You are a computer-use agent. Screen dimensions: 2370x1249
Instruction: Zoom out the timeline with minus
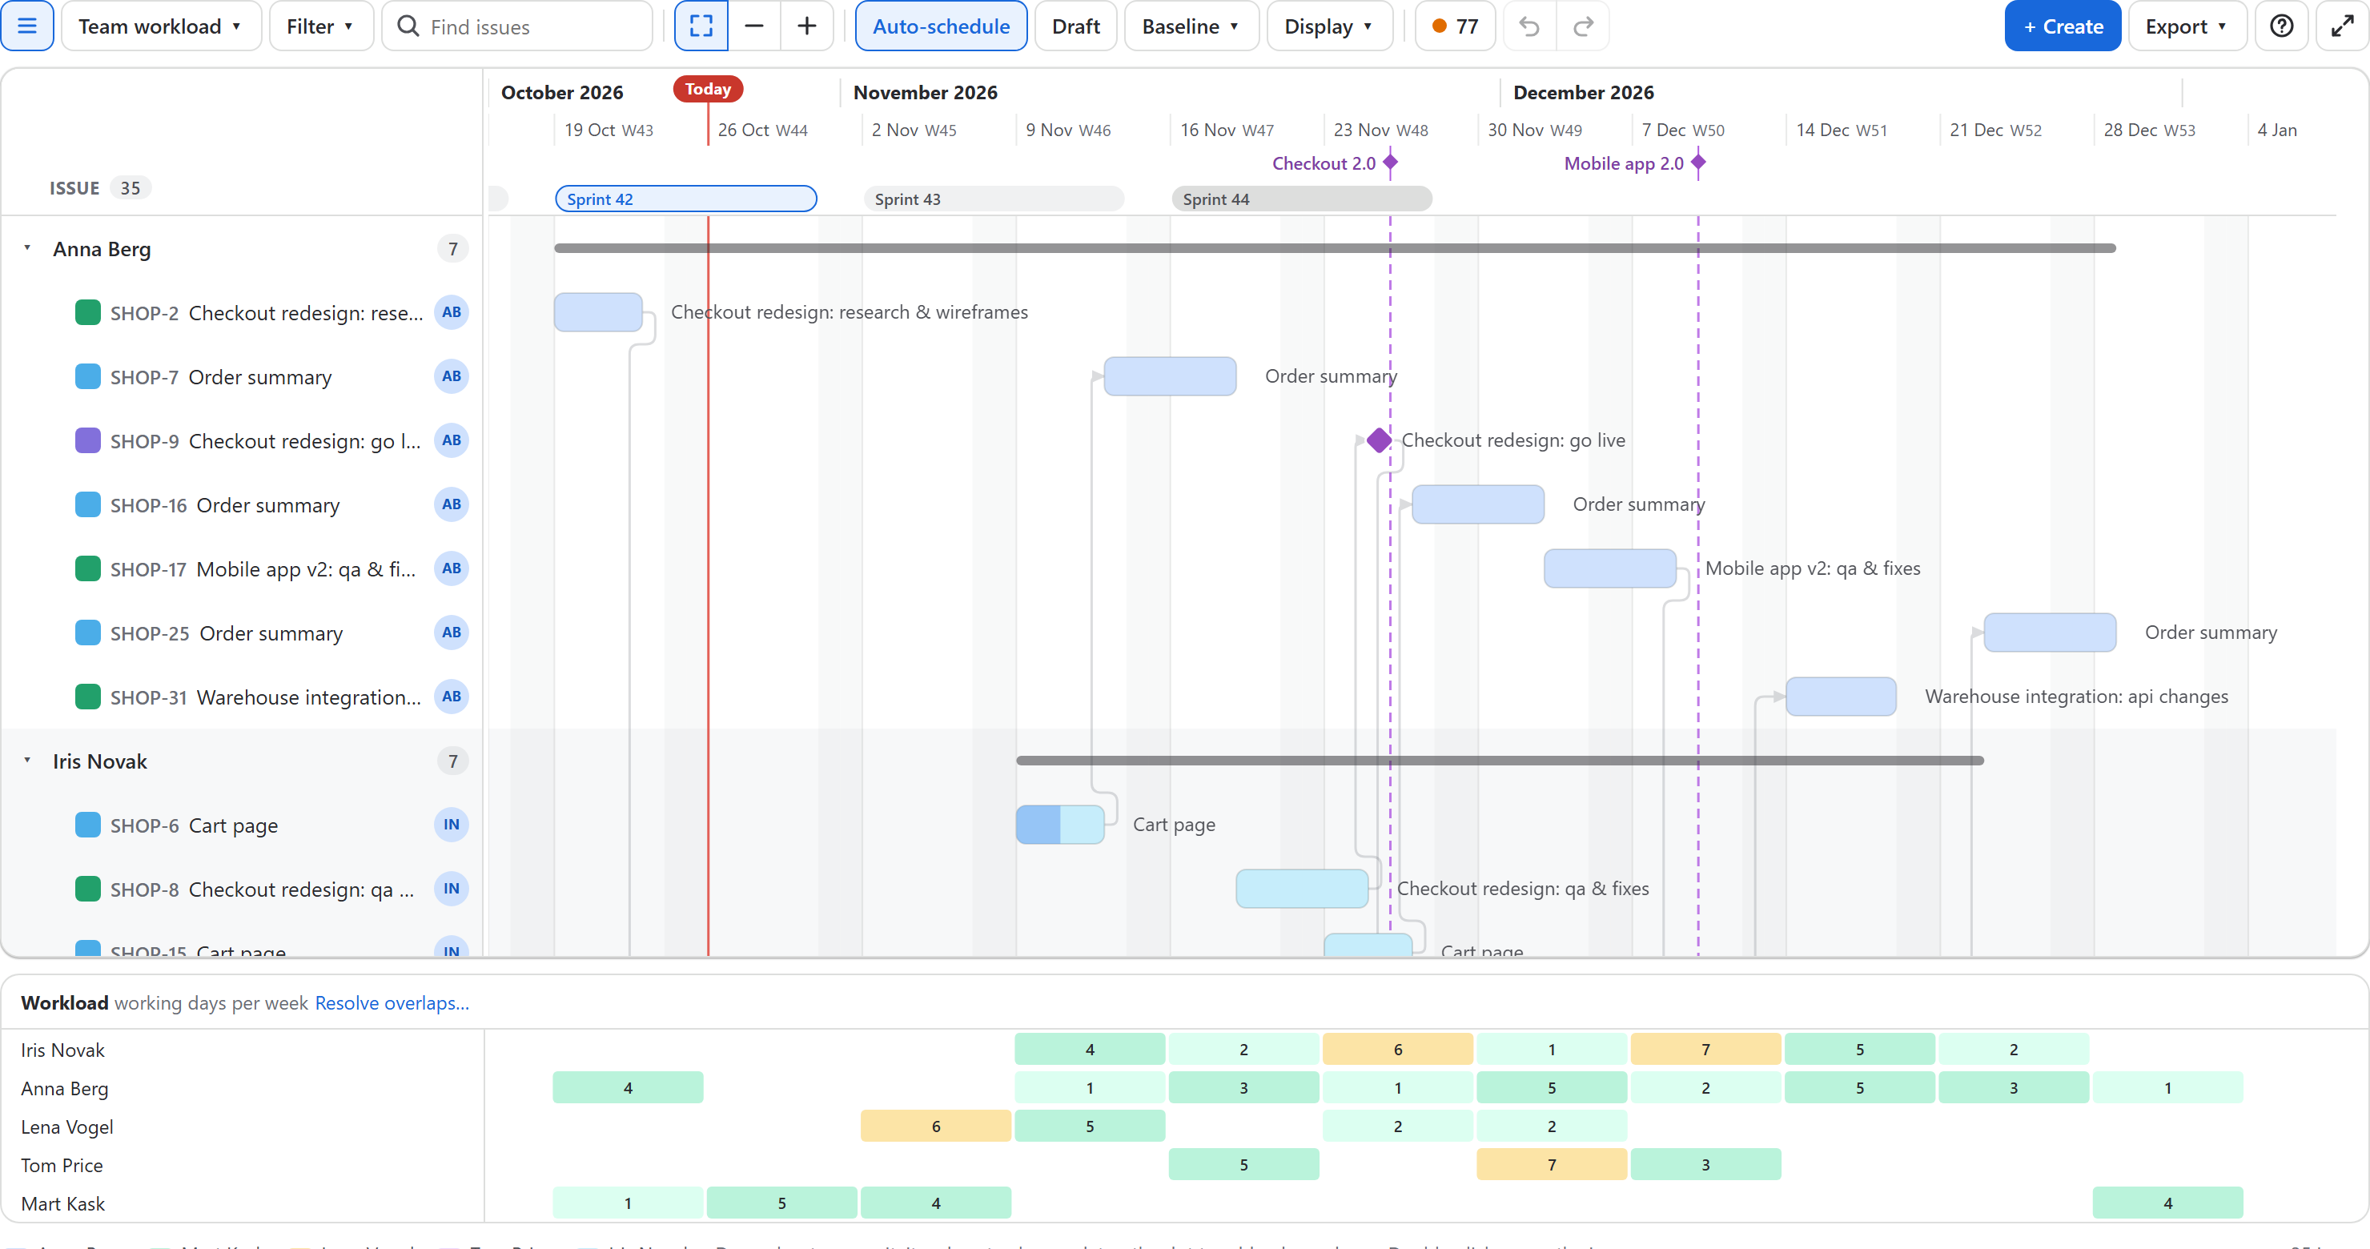click(x=753, y=26)
